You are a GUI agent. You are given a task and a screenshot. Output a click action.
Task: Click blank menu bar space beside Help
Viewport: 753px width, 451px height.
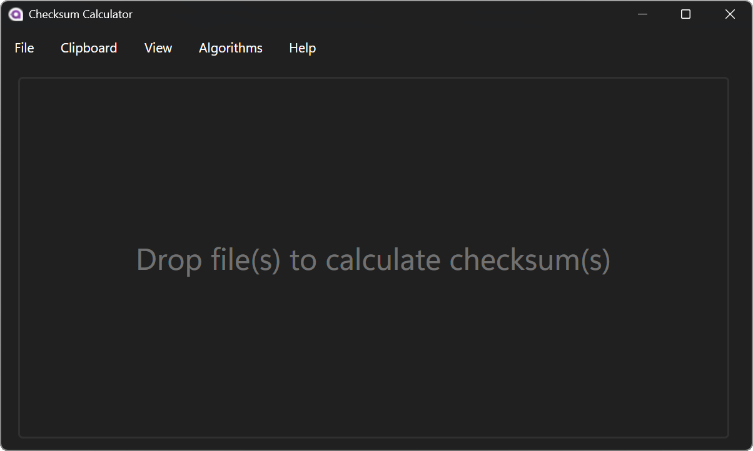click(500, 48)
